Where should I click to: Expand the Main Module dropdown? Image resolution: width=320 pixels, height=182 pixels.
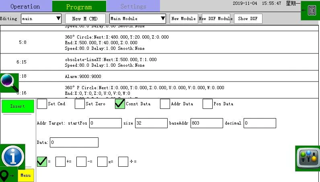(138, 18)
